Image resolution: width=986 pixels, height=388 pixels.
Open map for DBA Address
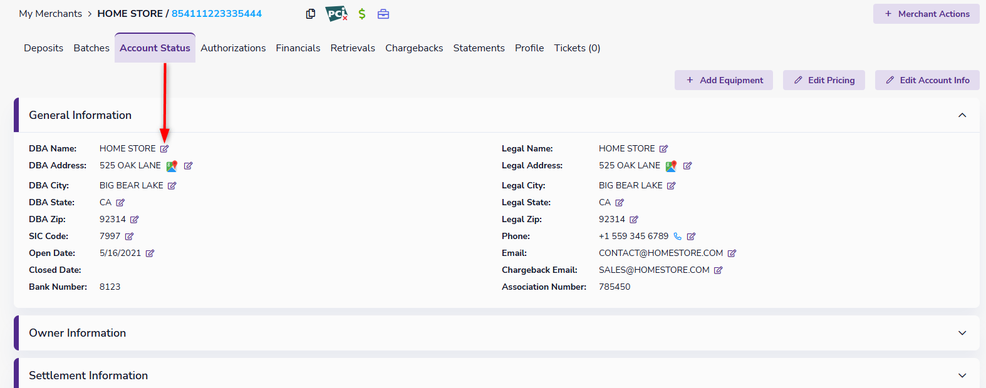(x=172, y=166)
